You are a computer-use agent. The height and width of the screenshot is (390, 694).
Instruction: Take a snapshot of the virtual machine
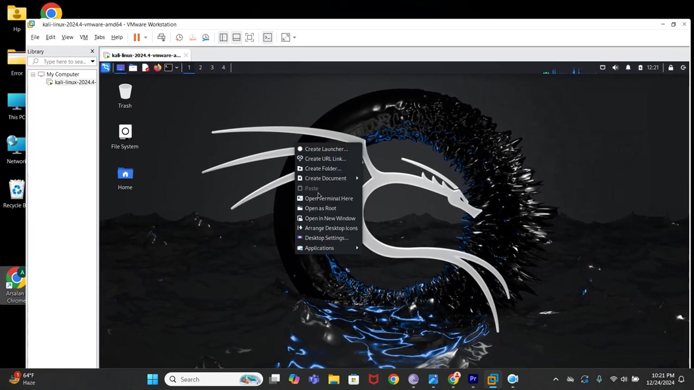pos(179,37)
